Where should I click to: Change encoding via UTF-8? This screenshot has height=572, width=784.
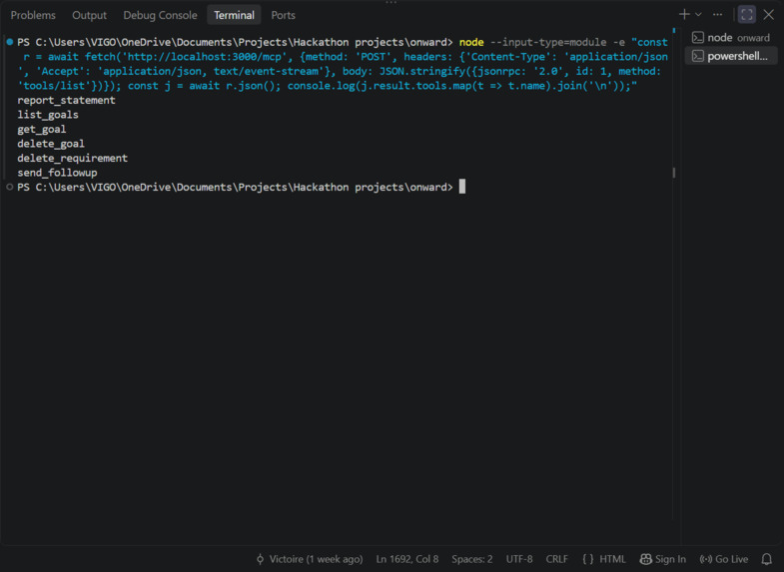pyautogui.click(x=519, y=559)
